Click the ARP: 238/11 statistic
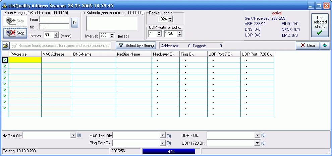The width and height of the screenshot is (332, 156). point(255,24)
